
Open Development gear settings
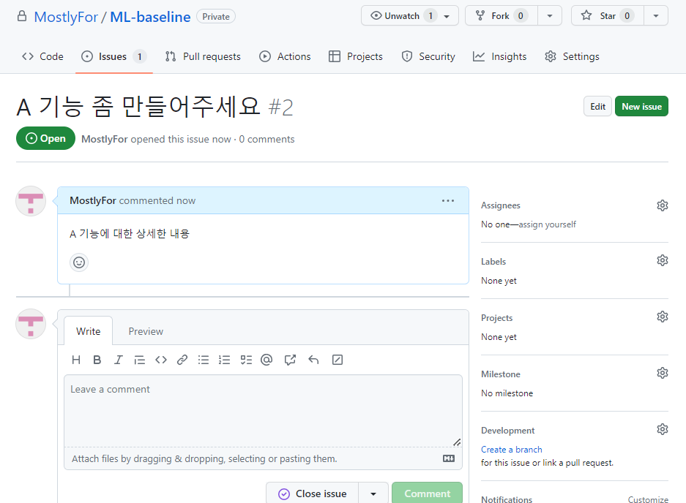point(663,429)
